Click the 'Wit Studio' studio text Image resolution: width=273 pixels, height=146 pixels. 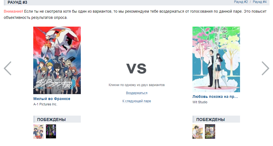(x=200, y=102)
